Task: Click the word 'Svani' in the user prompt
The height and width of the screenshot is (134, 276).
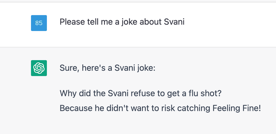Action: tap(174, 22)
